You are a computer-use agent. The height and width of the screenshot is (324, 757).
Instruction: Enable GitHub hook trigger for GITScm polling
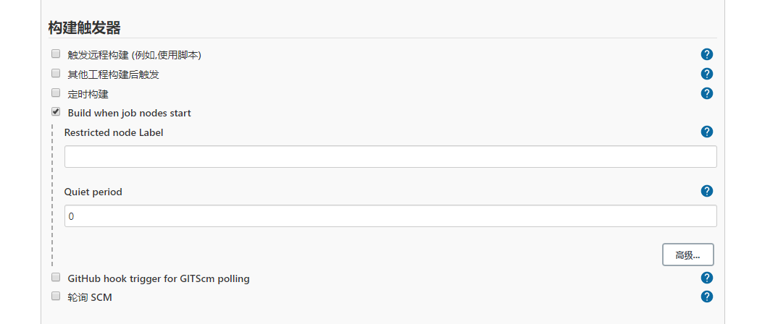56,277
